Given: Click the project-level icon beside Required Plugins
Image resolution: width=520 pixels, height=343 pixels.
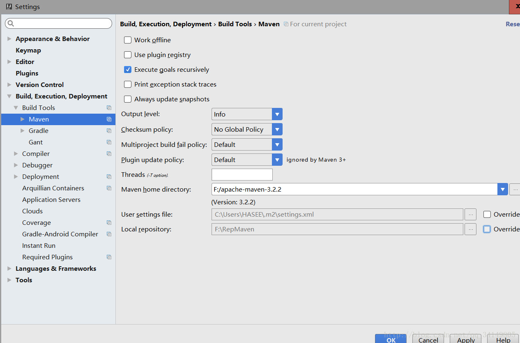Looking at the screenshot, I should click(109, 257).
